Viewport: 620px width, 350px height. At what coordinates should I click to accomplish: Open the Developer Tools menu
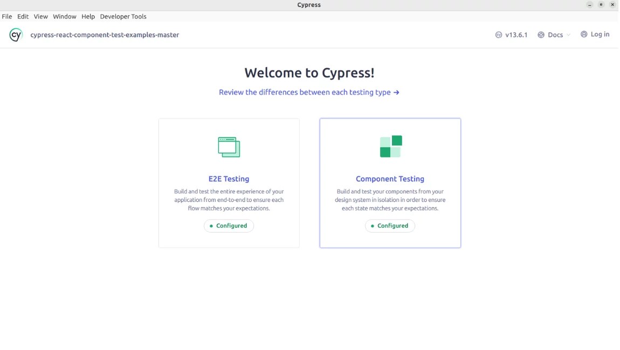[123, 16]
